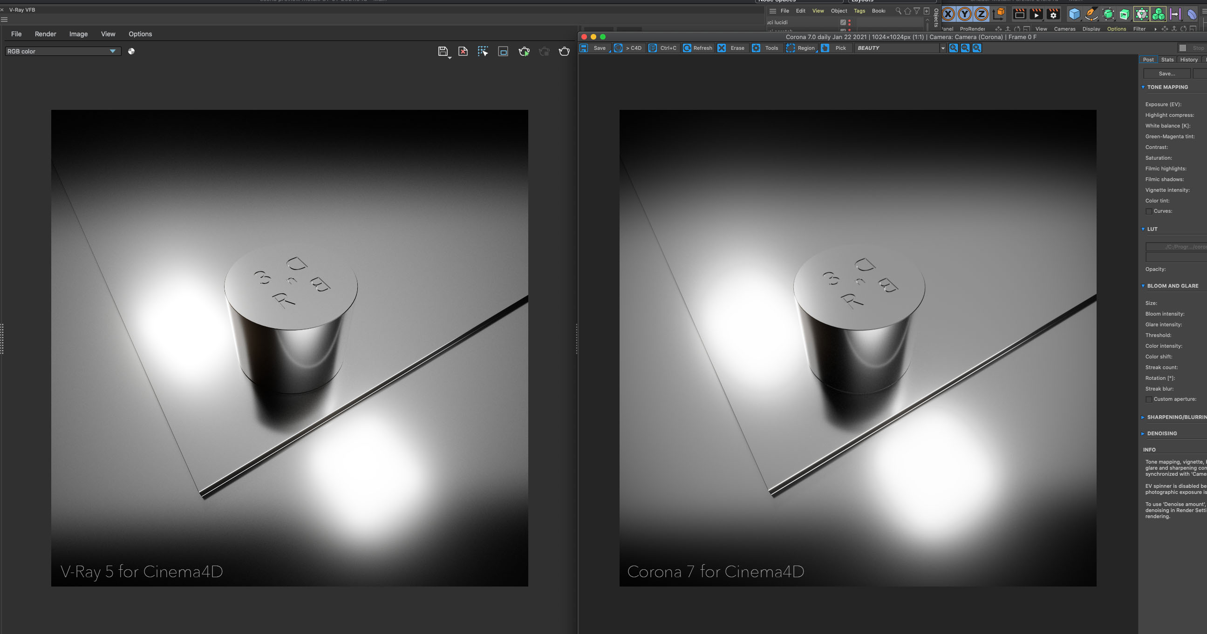Enable the Custom aperture checkbox
The image size is (1207, 634).
(1149, 399)
